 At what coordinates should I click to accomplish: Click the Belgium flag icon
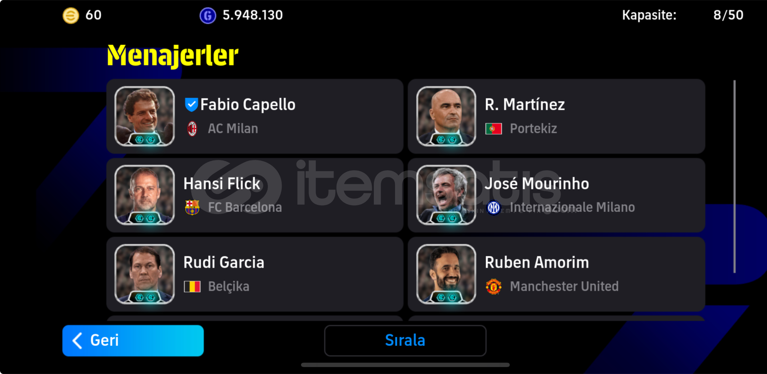[192, 286]
